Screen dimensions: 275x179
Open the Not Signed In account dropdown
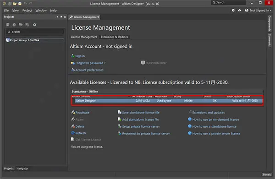[x=258, y=11]
